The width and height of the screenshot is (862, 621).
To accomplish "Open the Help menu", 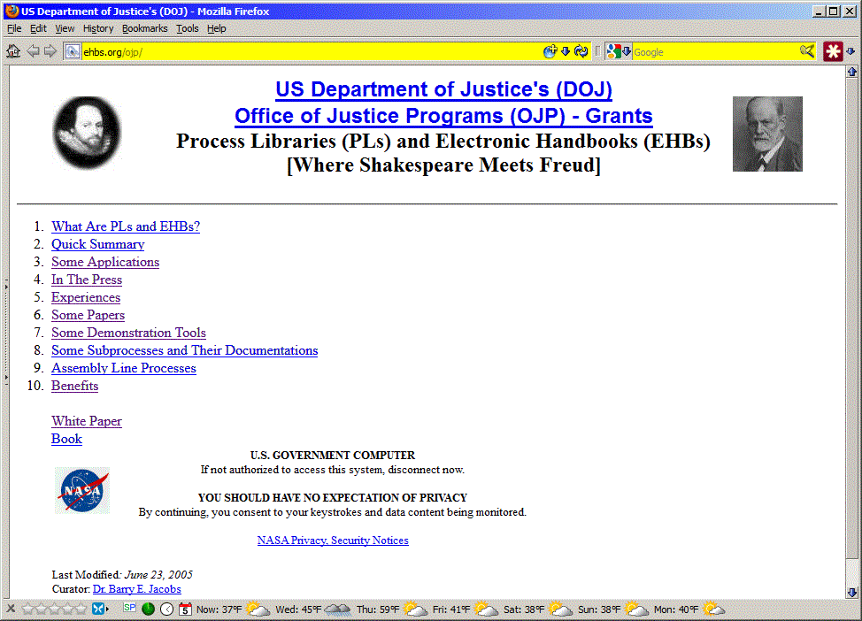I will pyautogui.click(x=217, y=28).
